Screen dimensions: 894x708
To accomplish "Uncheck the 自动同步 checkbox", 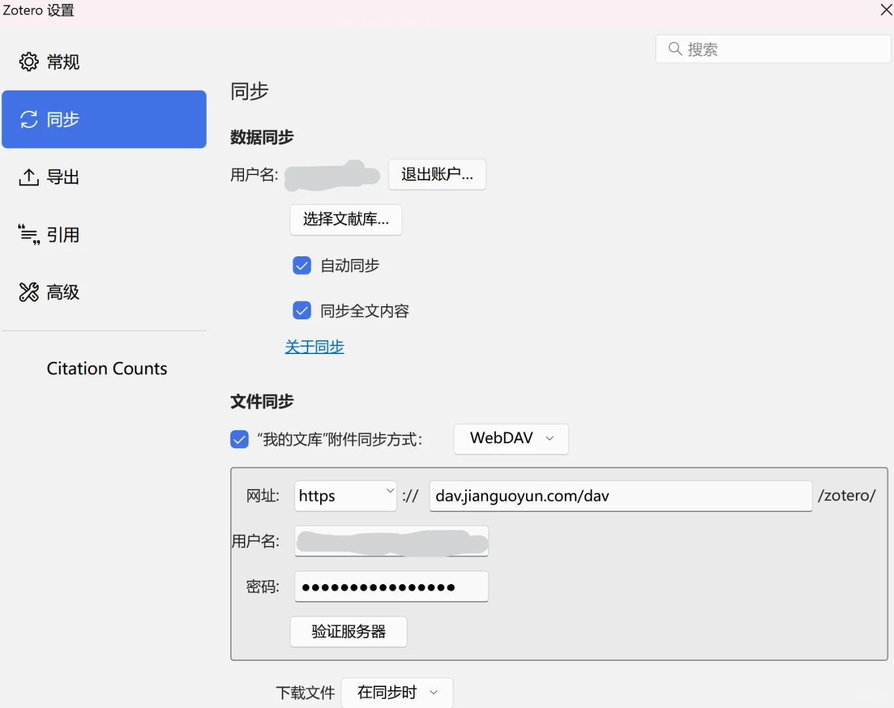I will [302, 265].
